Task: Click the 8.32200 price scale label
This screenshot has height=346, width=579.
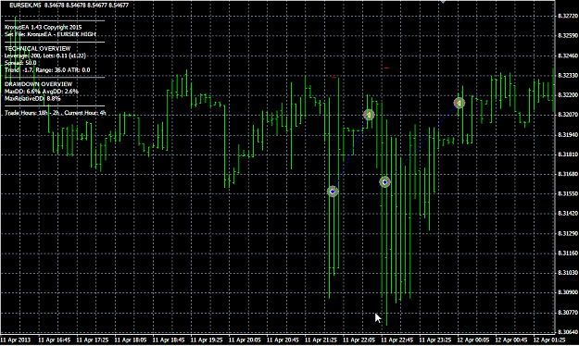Action: (568, 95)
